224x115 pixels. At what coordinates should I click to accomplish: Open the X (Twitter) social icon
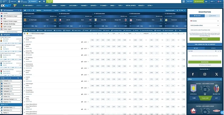coord(217,74)
